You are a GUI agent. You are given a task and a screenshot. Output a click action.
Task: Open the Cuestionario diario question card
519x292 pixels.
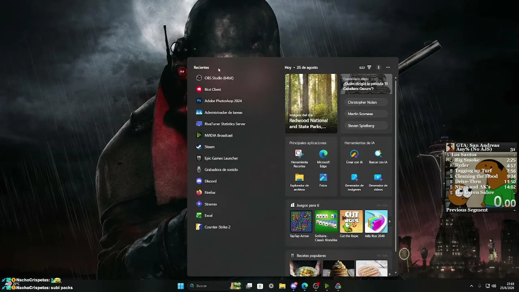point(366,84)
